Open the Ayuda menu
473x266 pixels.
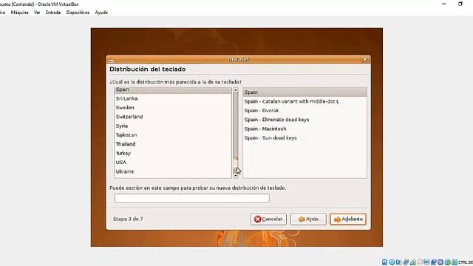point(101,13)
